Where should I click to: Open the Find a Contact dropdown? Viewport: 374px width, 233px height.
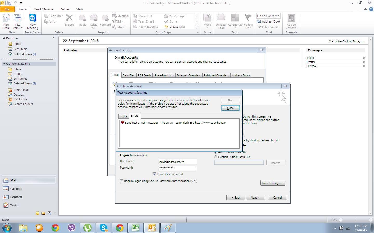point(279,16)
